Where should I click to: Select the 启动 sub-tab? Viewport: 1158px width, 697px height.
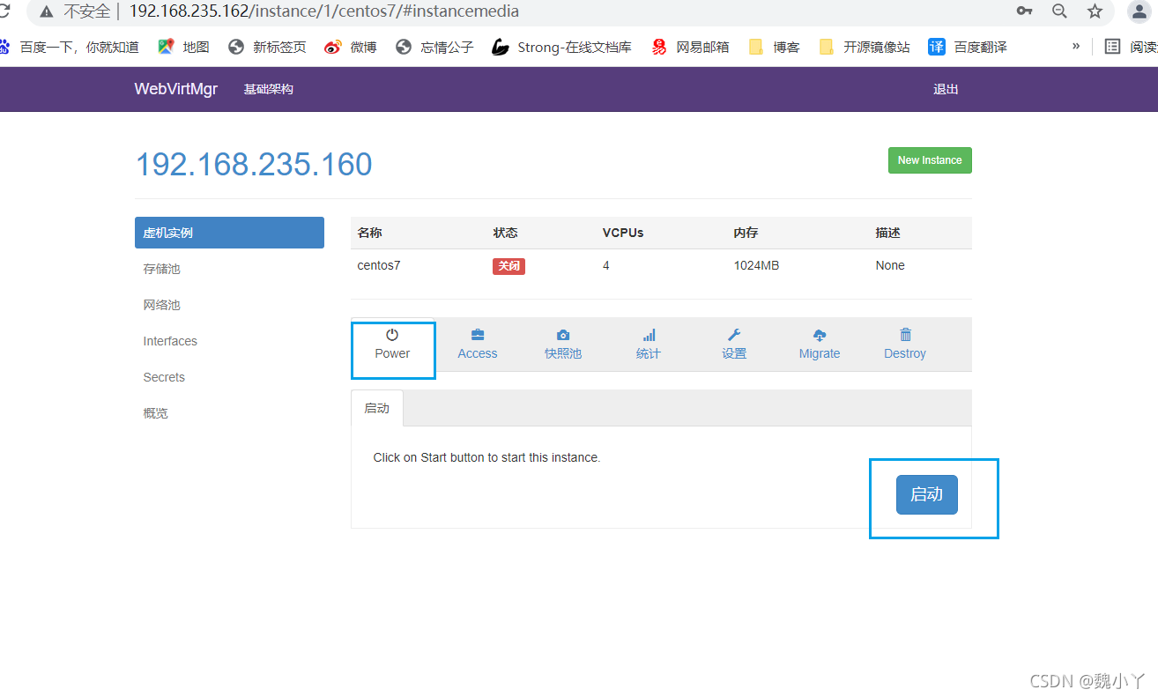(377, 408)
